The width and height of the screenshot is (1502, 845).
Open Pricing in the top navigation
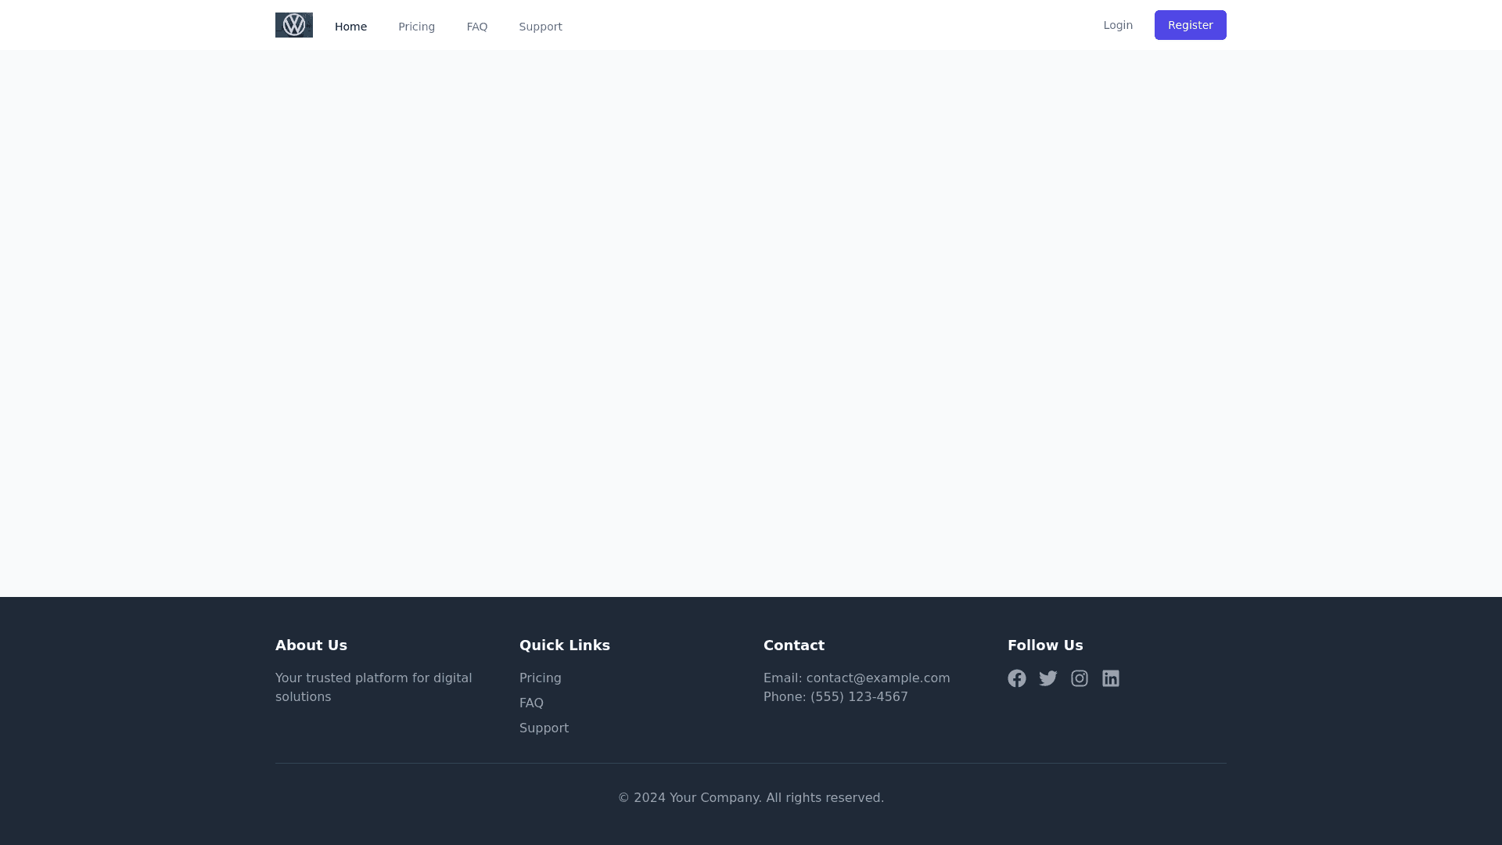click(416, 27)
